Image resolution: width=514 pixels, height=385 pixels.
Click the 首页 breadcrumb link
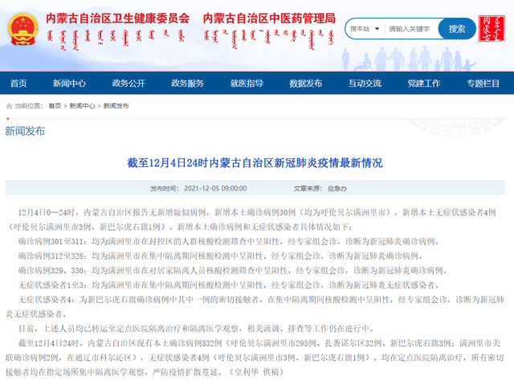(x=55, y=105)
